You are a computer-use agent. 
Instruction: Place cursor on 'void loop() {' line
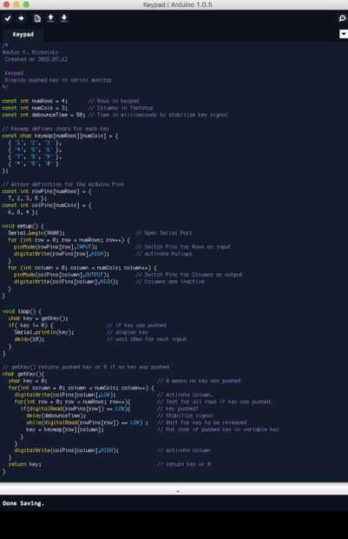coord(22,311)
